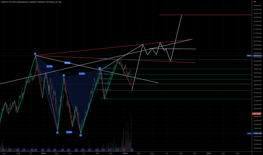Click the 2024 label on the time axis
The image size is (263, 155).
pyautogui.click(x=209, y=153)
